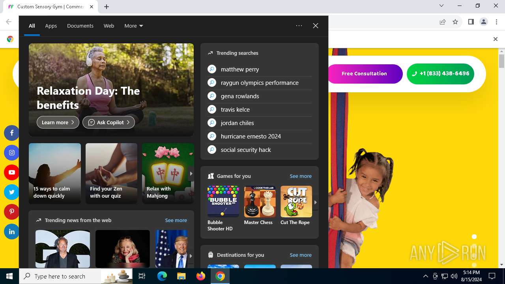Click the Ask Copilot button
505x284 pixels.
point(108,122)
